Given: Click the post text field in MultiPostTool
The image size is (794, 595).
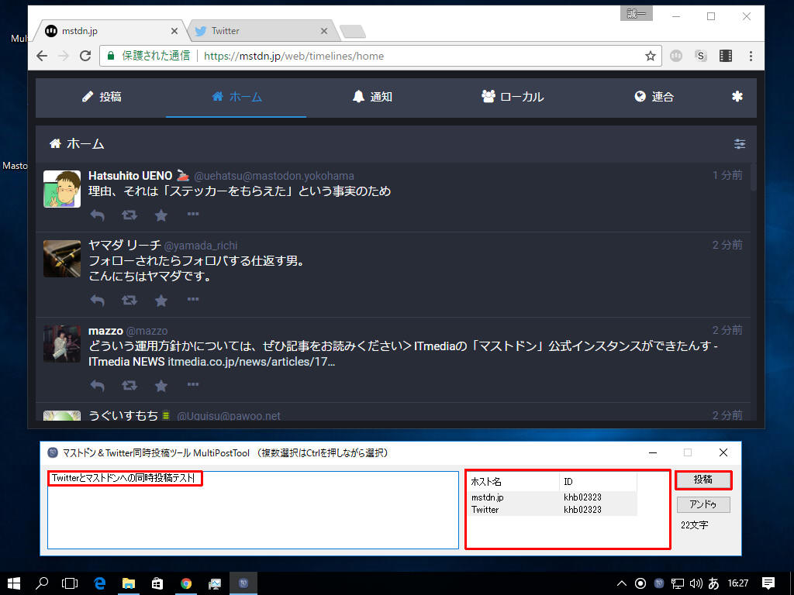Looking at the screenshot, I should coord(253,510).
